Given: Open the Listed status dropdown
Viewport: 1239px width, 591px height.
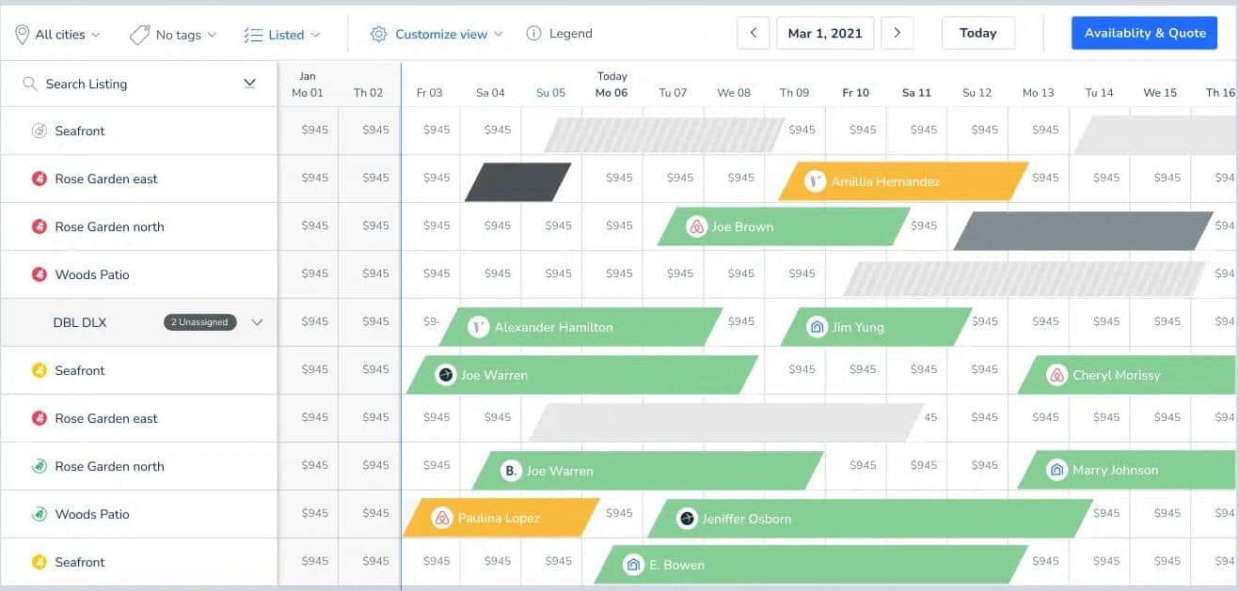Looking at the screenshot, I should tap(282, 35).
